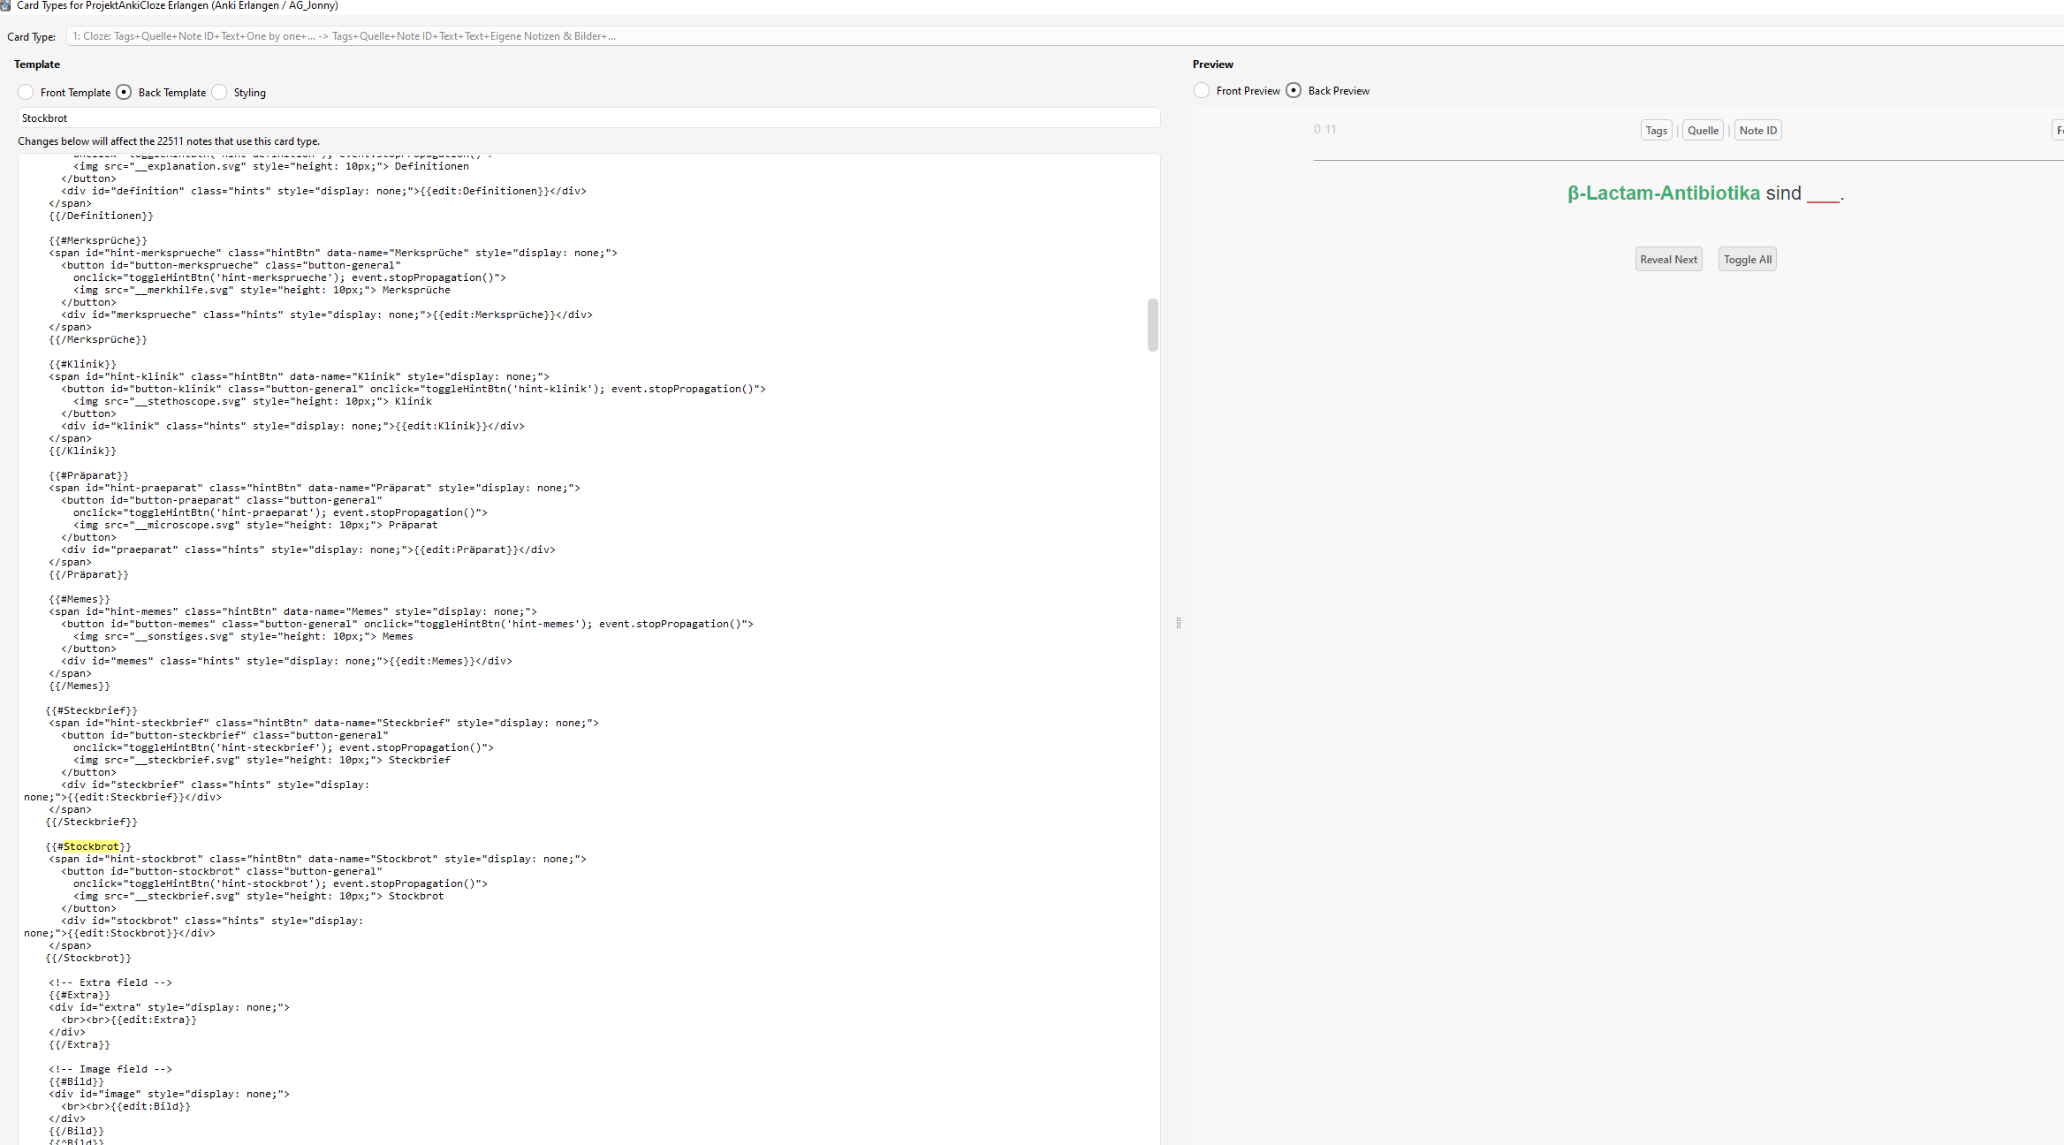2064x1145 pixels.
Task: Click the template editor vertical scrollbar thumb
Action: 1152,324
